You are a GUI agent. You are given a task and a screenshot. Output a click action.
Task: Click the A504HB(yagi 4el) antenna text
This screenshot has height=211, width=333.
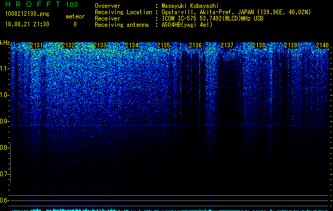(187, 25)
